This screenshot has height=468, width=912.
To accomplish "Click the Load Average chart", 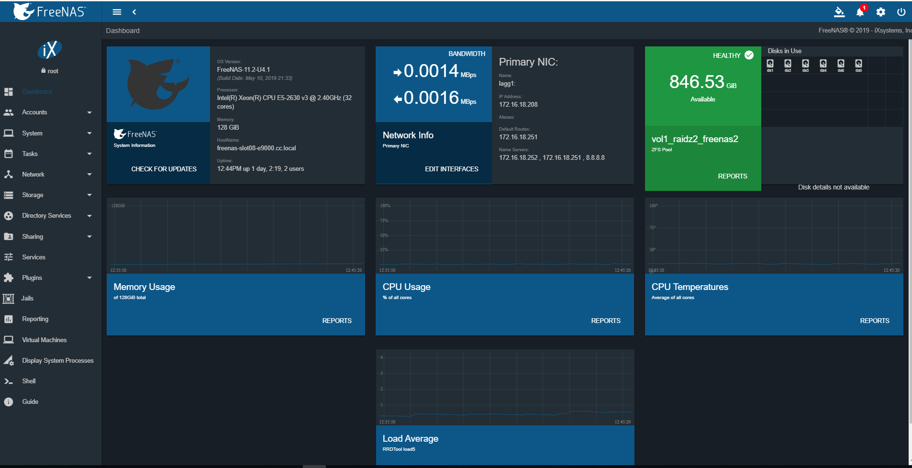I will (505, 388).
